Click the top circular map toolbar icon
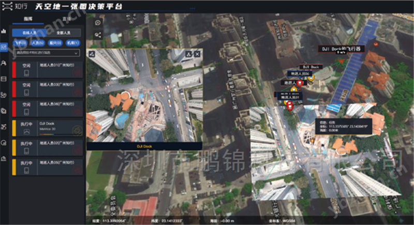Viewport: 414px width, 225px height. (98, 23)
